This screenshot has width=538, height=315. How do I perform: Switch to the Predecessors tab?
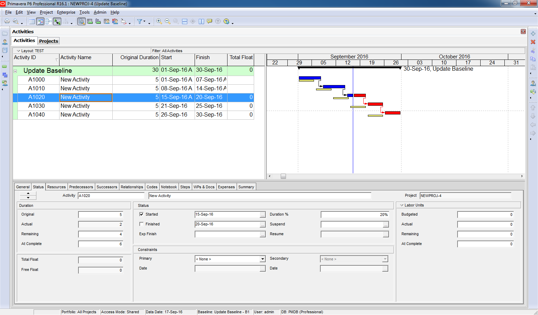point(81,187)
